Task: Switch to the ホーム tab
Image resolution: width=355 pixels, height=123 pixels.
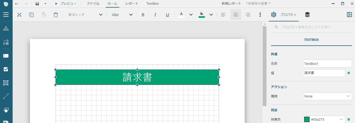Action: [x=112, y=4]
